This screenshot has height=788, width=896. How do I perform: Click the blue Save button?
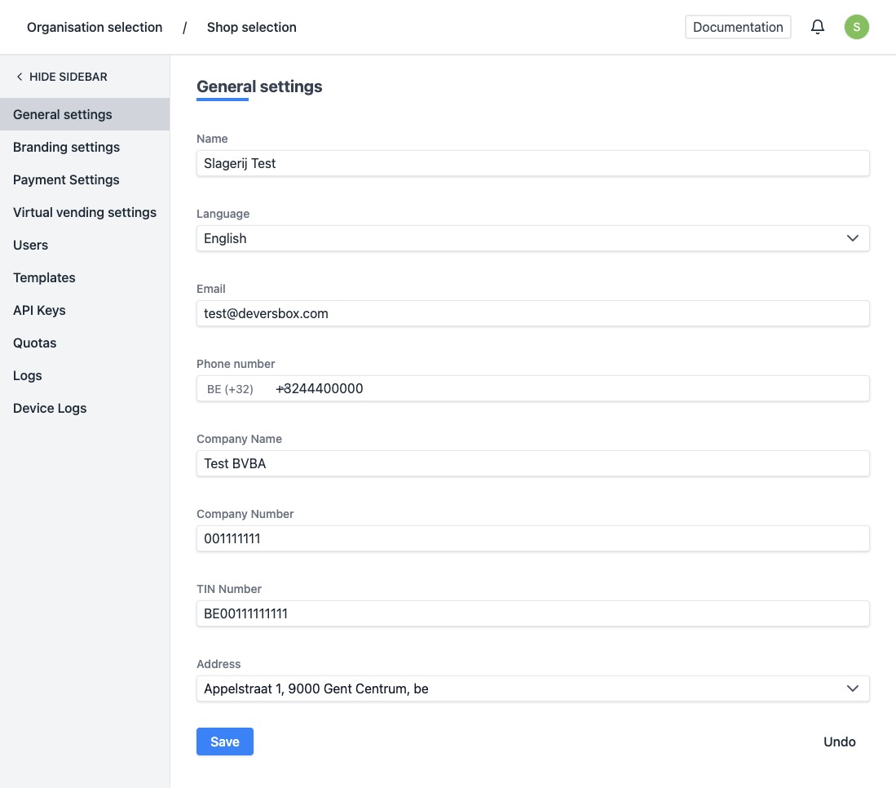pos(224,742)
